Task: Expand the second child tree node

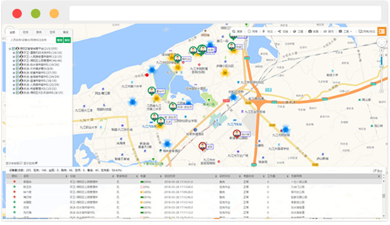Action: 14,57
